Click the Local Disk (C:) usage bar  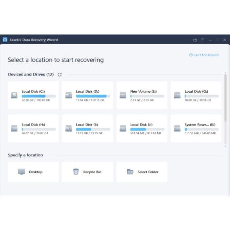(x=39, y=96)
